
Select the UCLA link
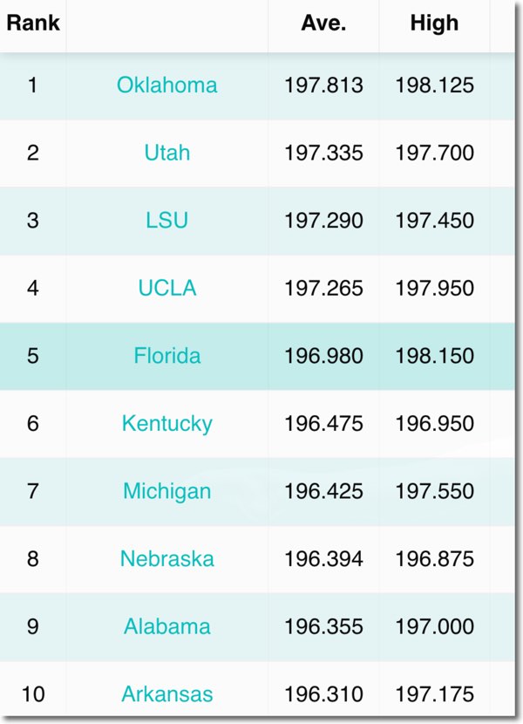click(x=166, y=288)
